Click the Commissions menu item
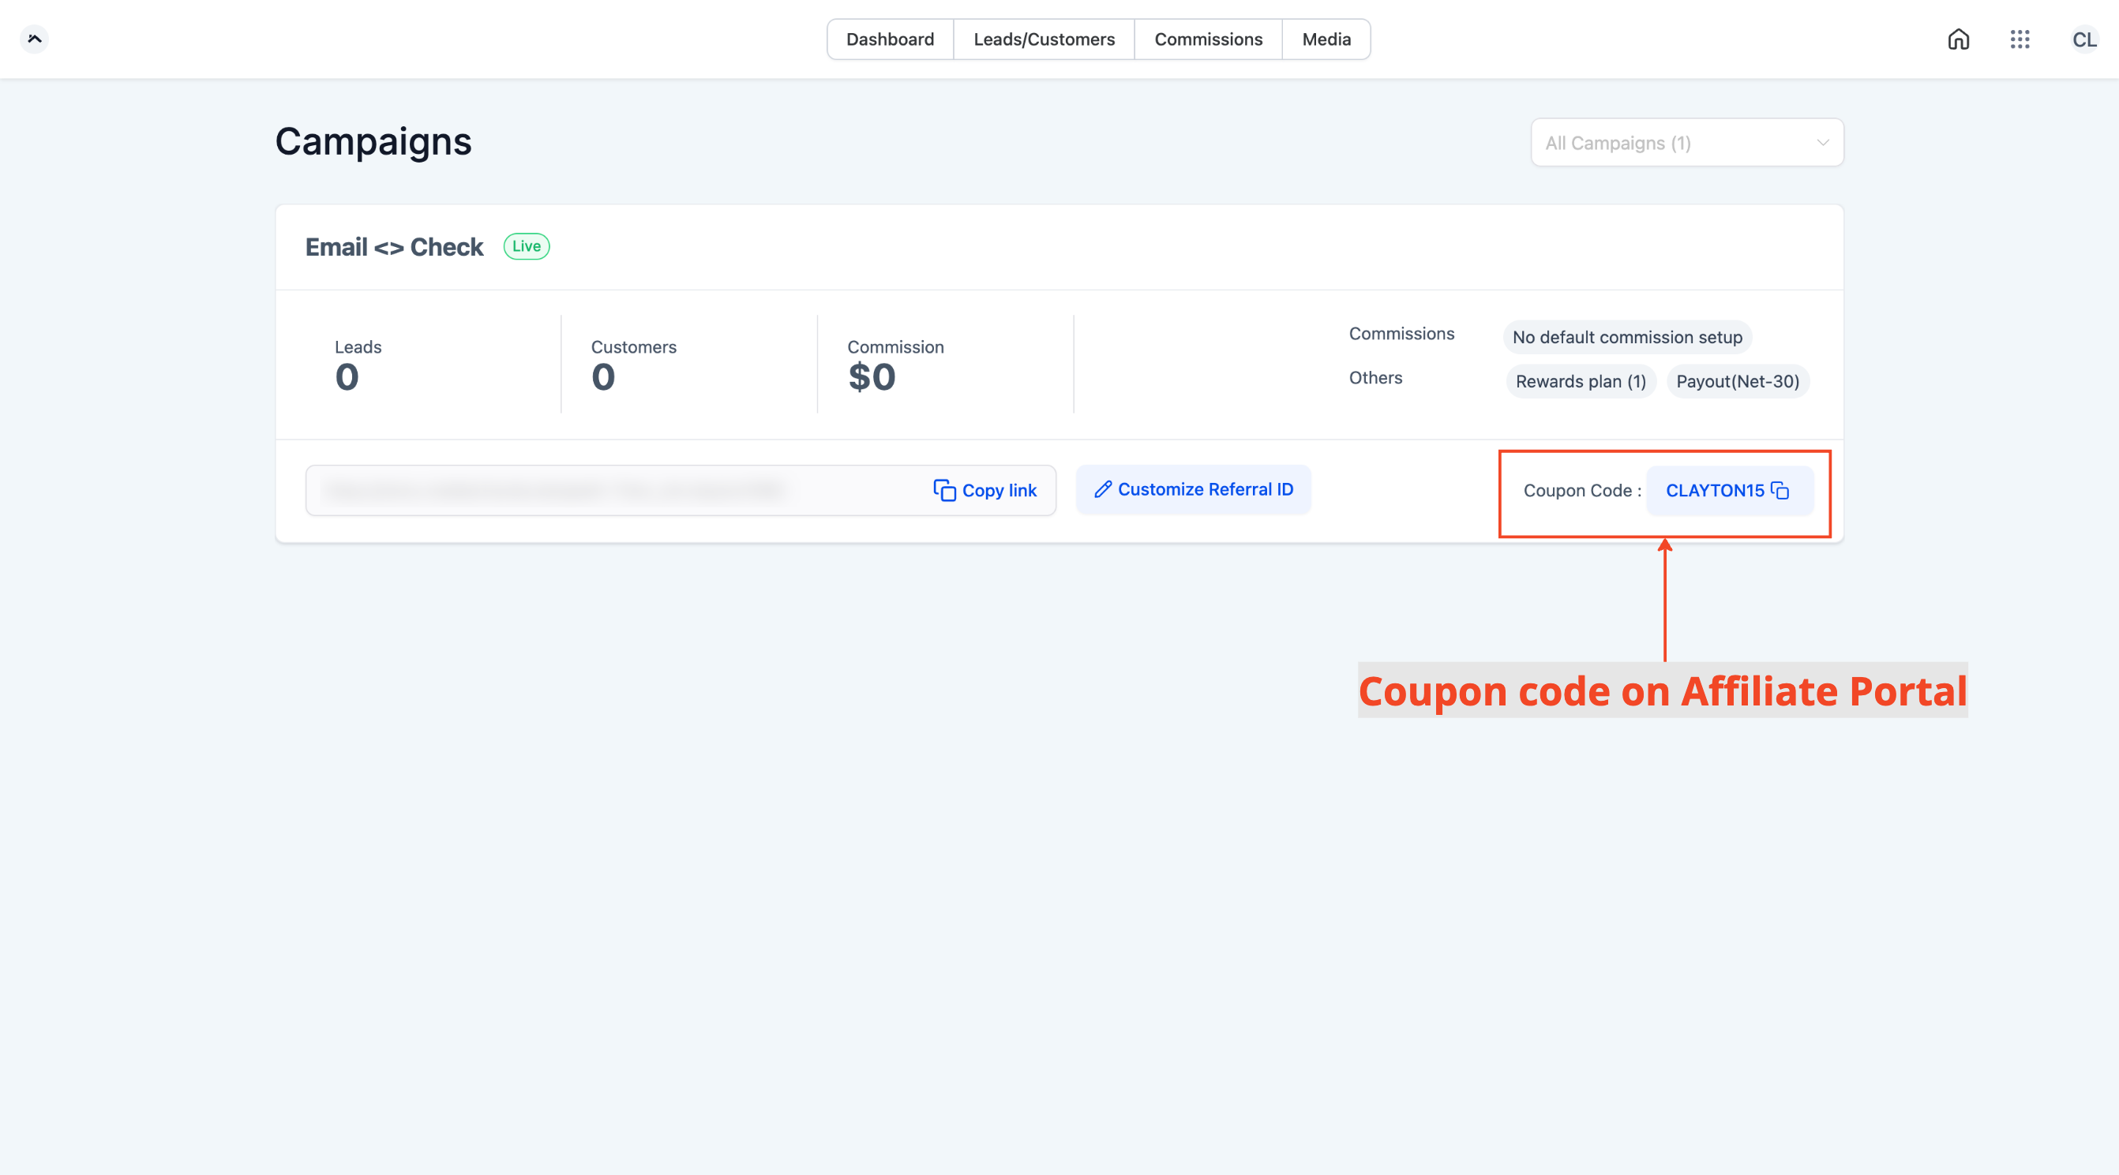Image resolution: width=2119 pixels, height=1175 pixels. 1207,39
